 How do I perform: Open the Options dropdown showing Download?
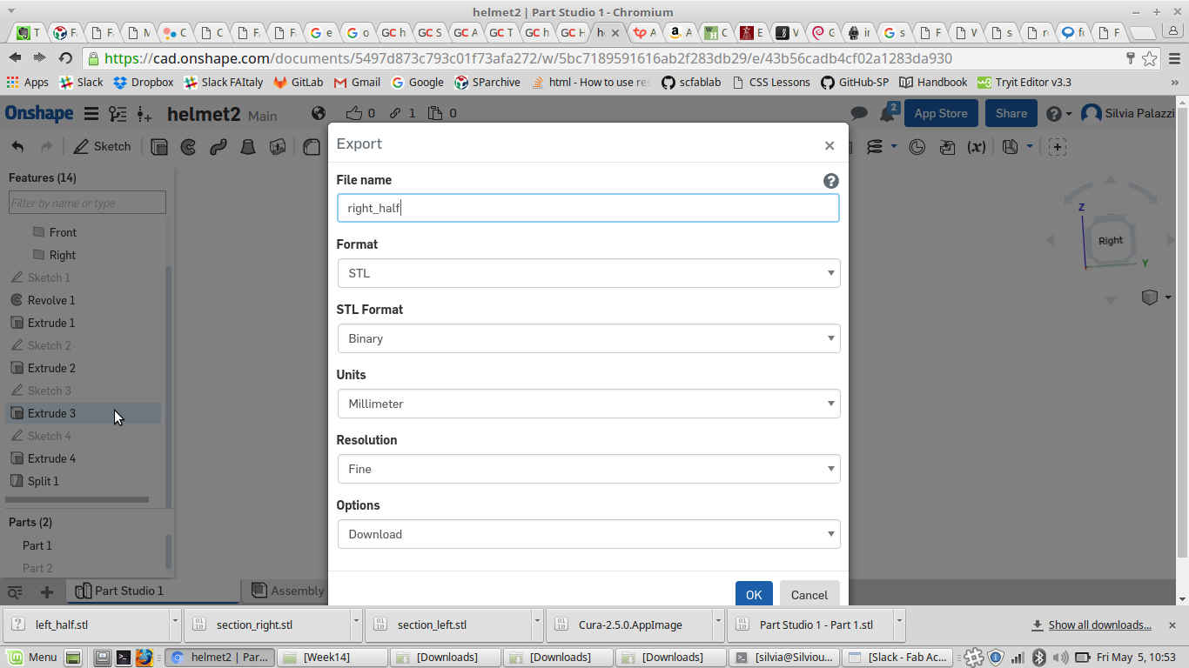point(588,534)
